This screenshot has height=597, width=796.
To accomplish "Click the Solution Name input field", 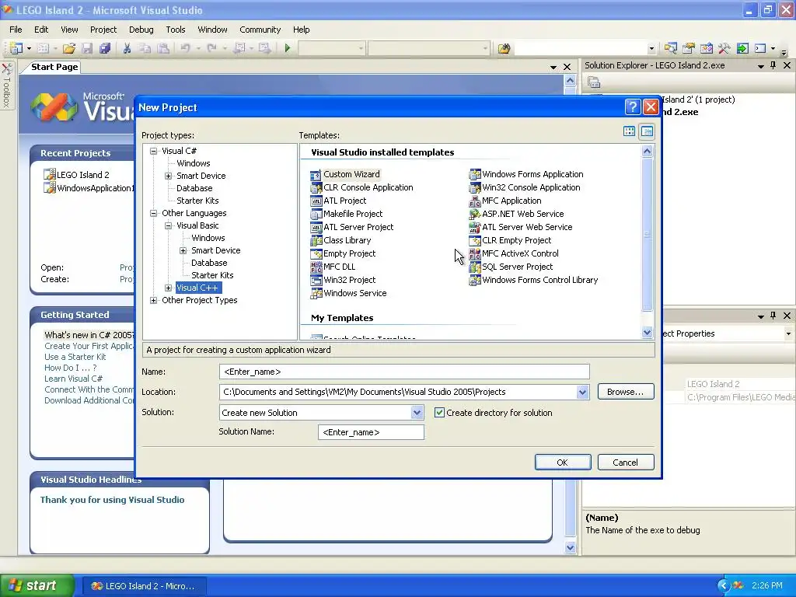I will (x=371, y=432).
